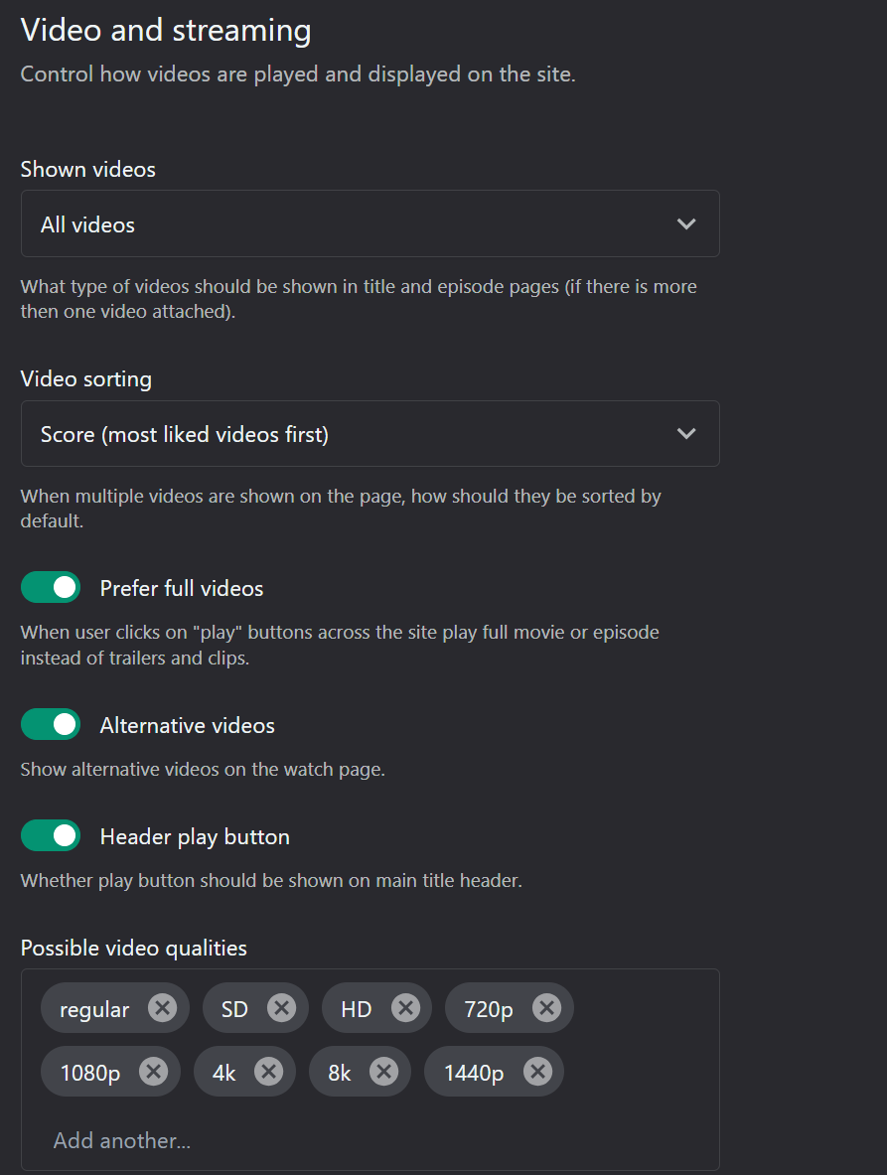The height and width of the screenshot is (1175, 887).
Task: Remove the 1440p quality chip
Action: (537, 1072)
